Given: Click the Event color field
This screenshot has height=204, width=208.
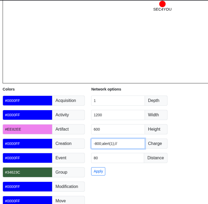Looking at the screenshot, I should point(27,158).
